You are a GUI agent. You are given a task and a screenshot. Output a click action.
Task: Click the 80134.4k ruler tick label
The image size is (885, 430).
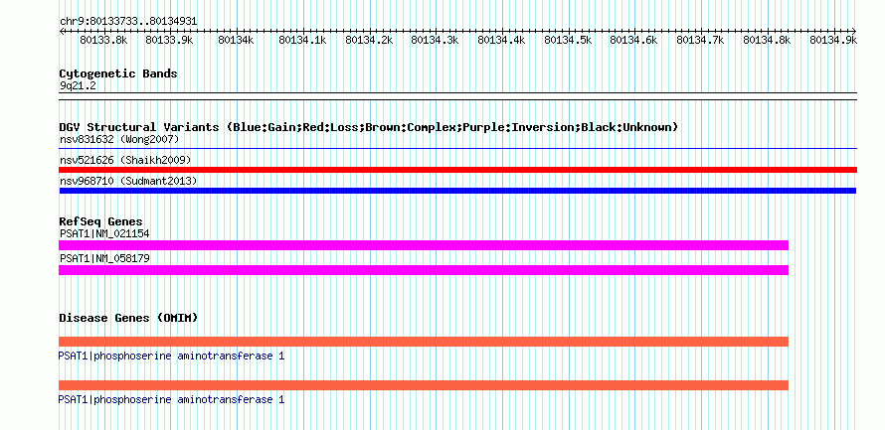pyautogui.click(x=501, y=40)
